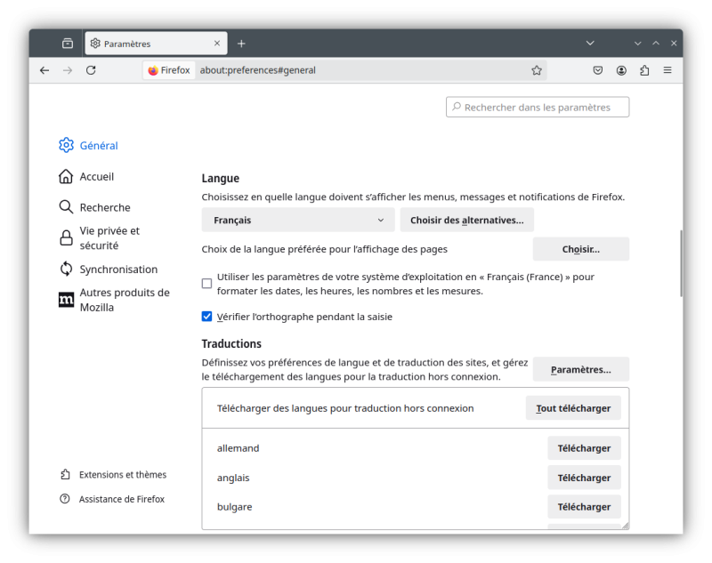This screenshot has height=563, width=712.
Task: Open the Firefox account icon
Action: coord(621,70)
